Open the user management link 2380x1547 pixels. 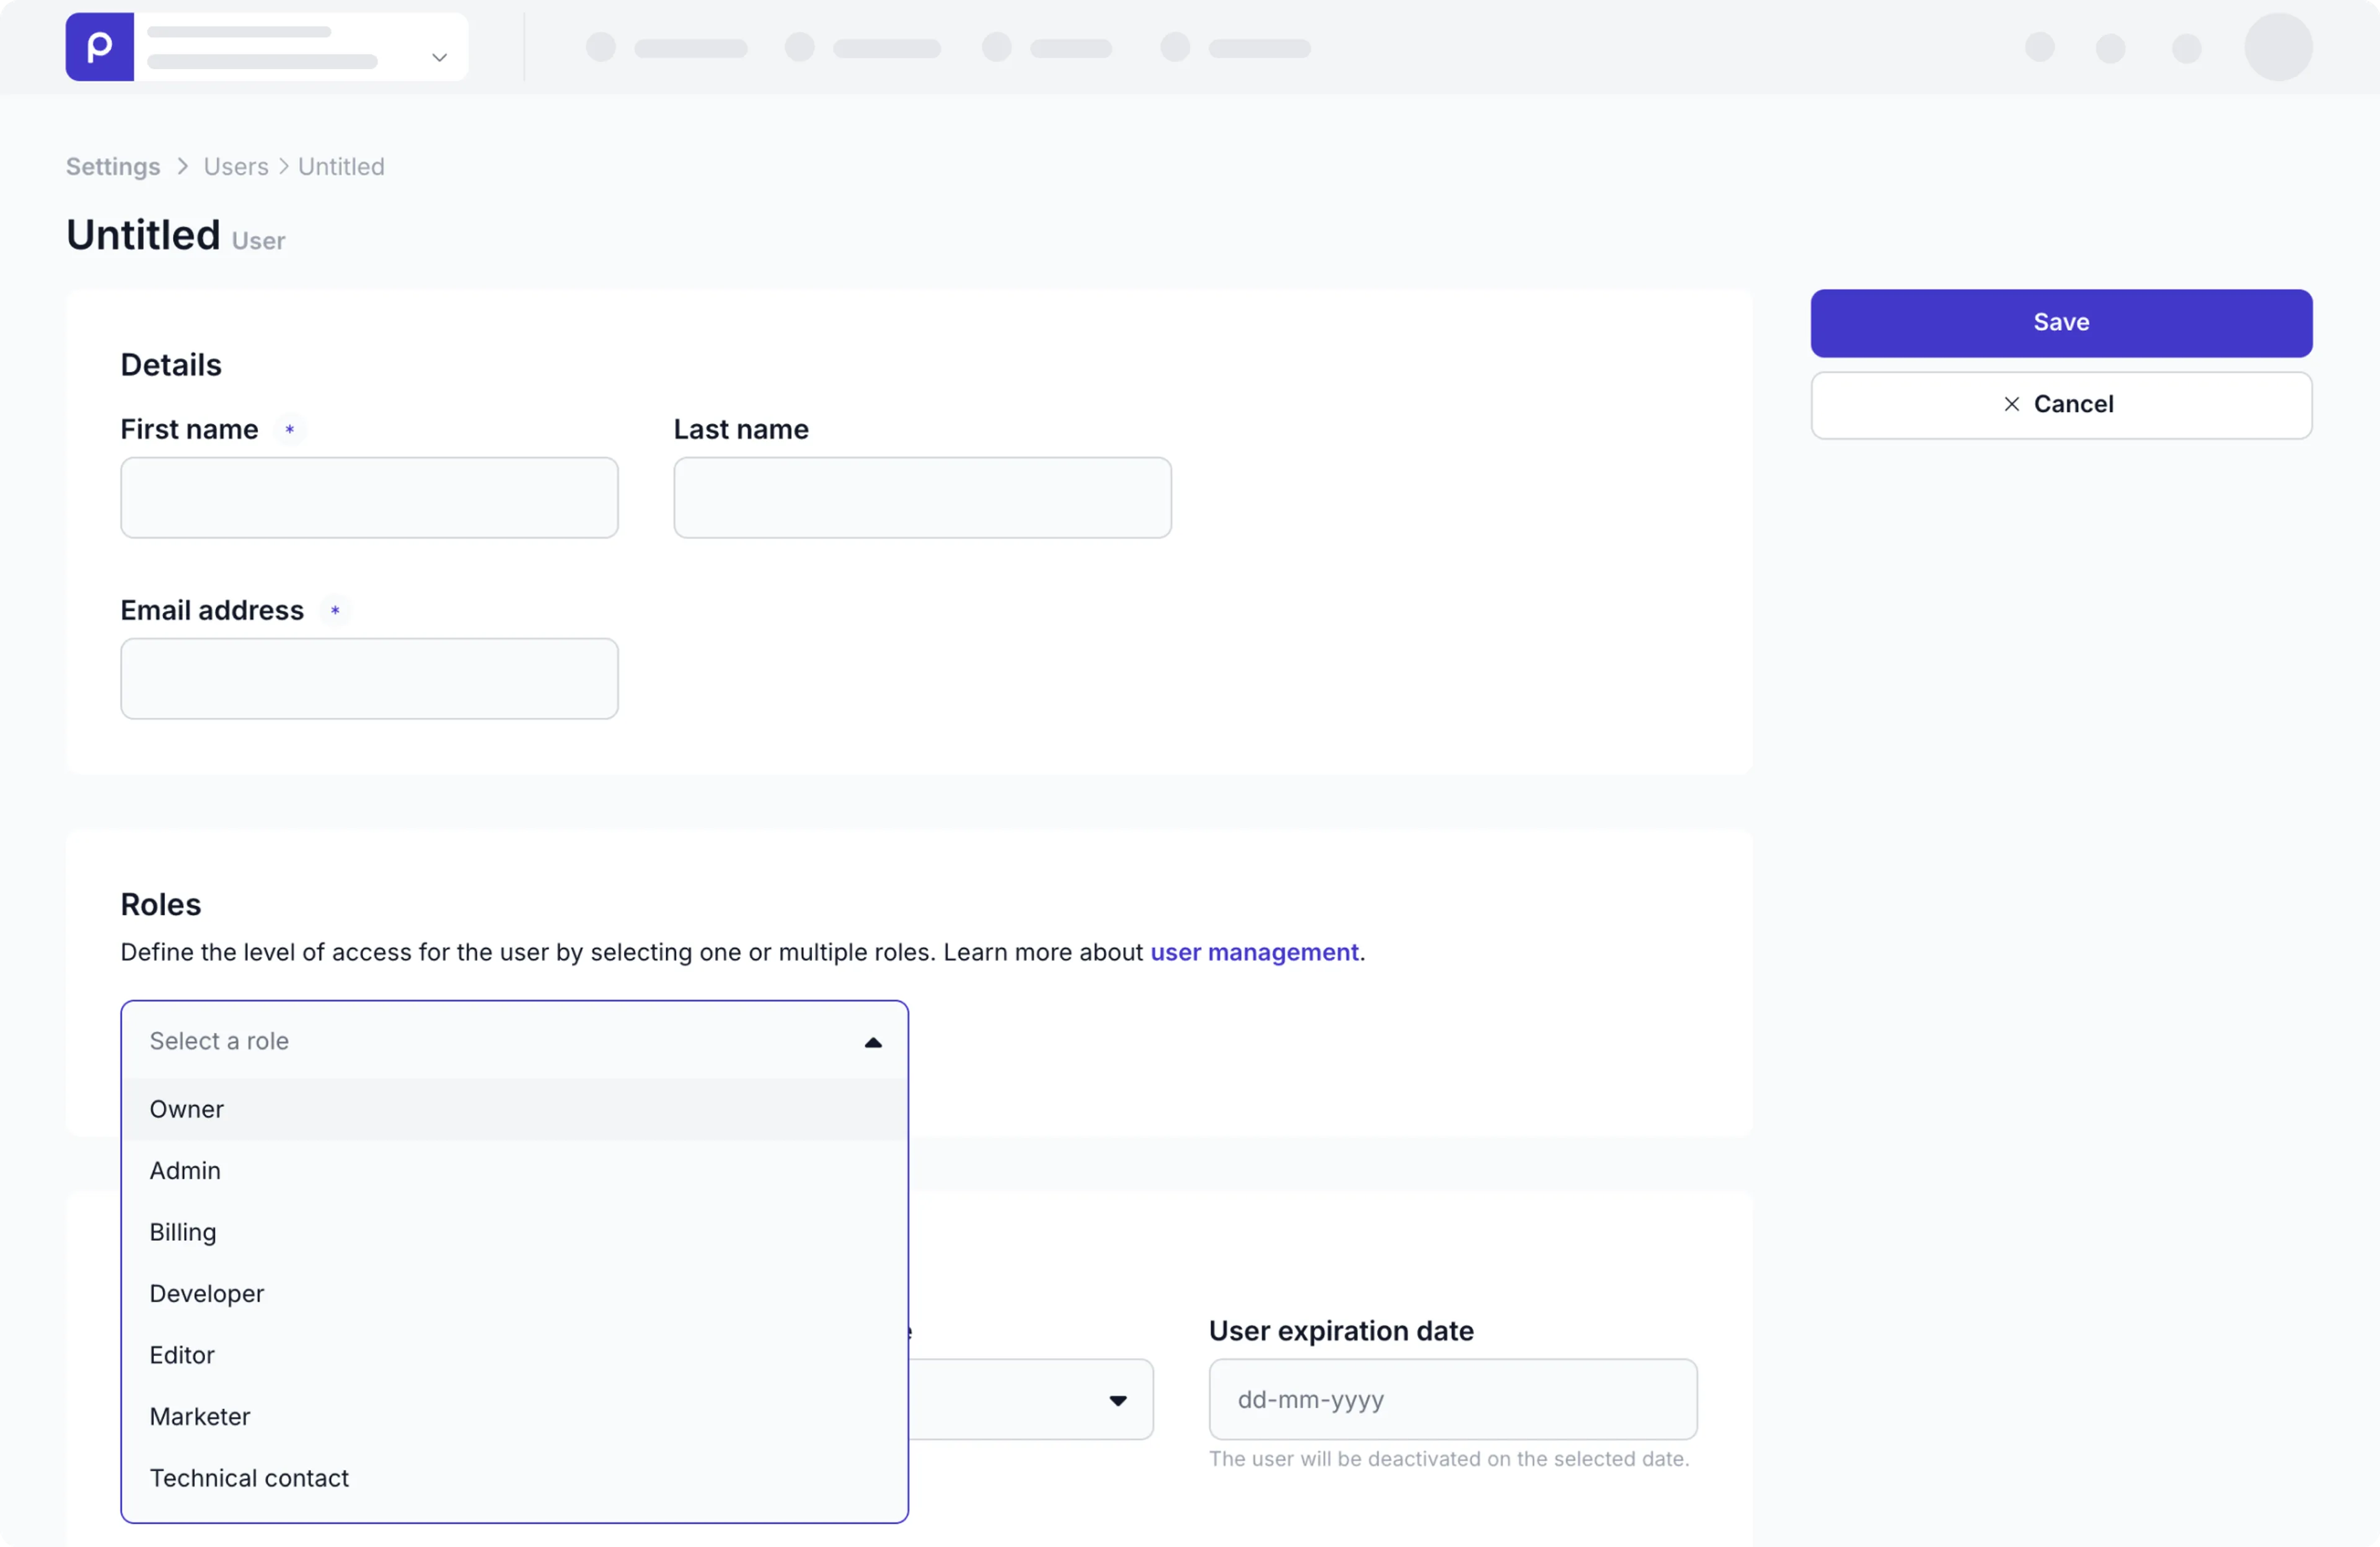(1254, 952)
